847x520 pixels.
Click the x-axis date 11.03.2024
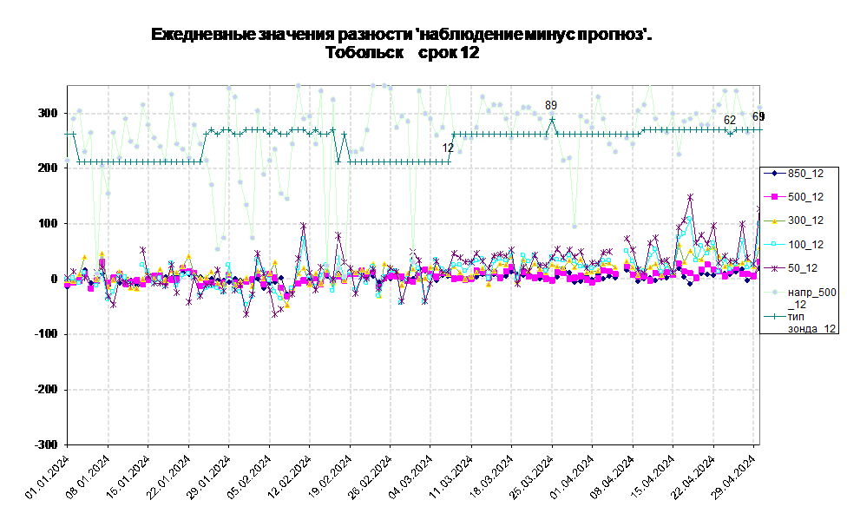(451, 477)
